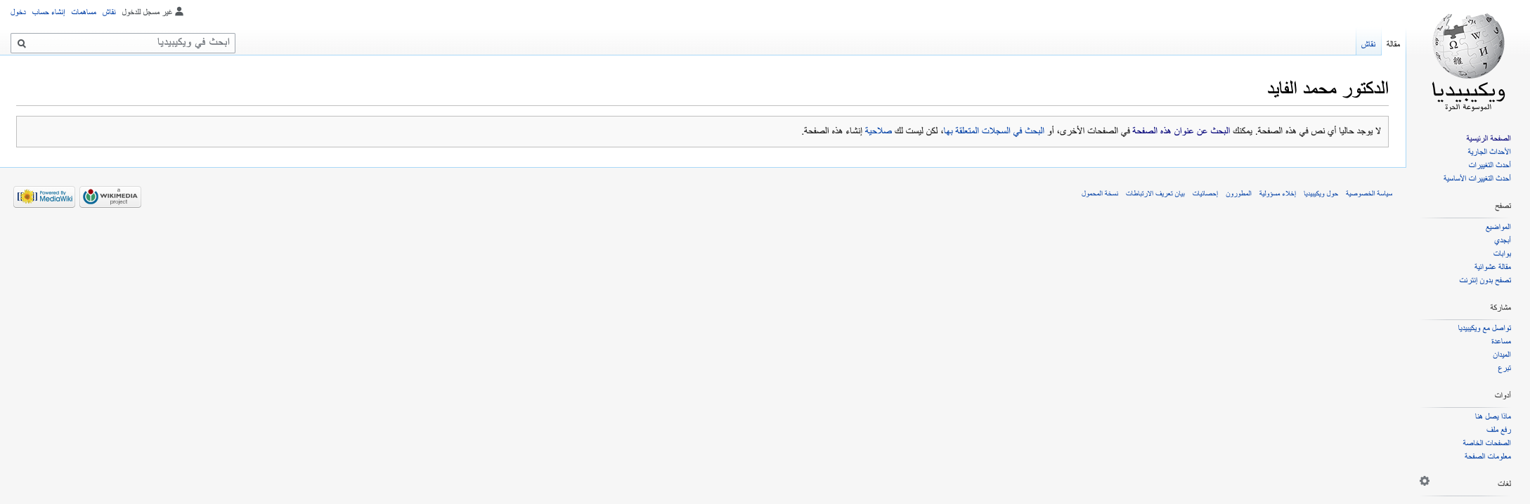The image size is (1530, 504).
Task: Open the مساهمات link in top bar
Action: [x=84, y=12]
